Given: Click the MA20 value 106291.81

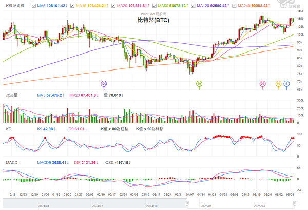Looking at the screenshot, I should (138, 6).
